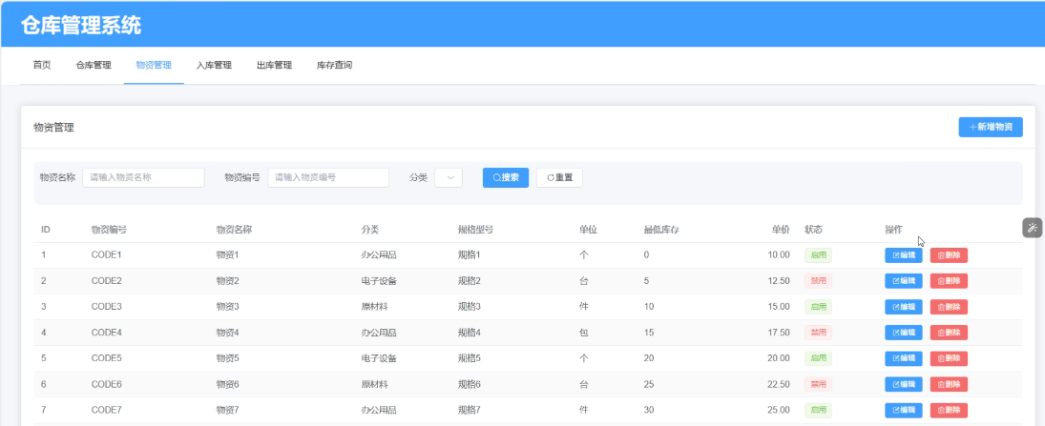Image resolution: width=1045 pixels, height=426 pixels.
Task: Click the magic wand floating icon
Action: tap(1033, 228)
